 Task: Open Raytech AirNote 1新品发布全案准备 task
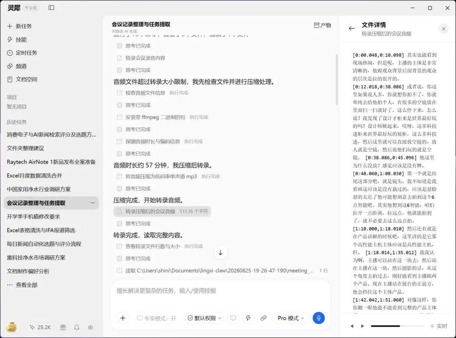pos(52,162)
